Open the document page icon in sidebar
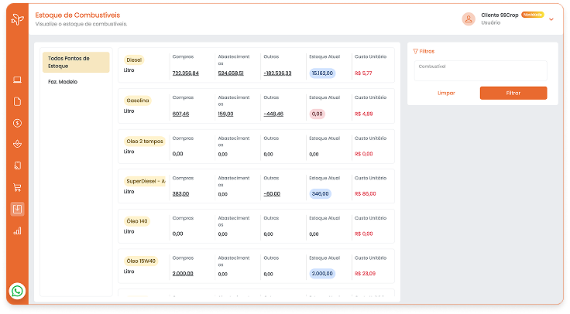The height and width of the screenshot is (314, 570). point(18,101)
